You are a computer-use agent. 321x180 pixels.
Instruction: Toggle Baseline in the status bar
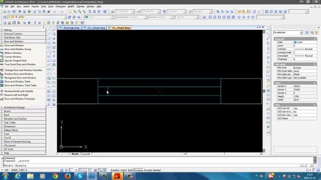pos(115,170)
